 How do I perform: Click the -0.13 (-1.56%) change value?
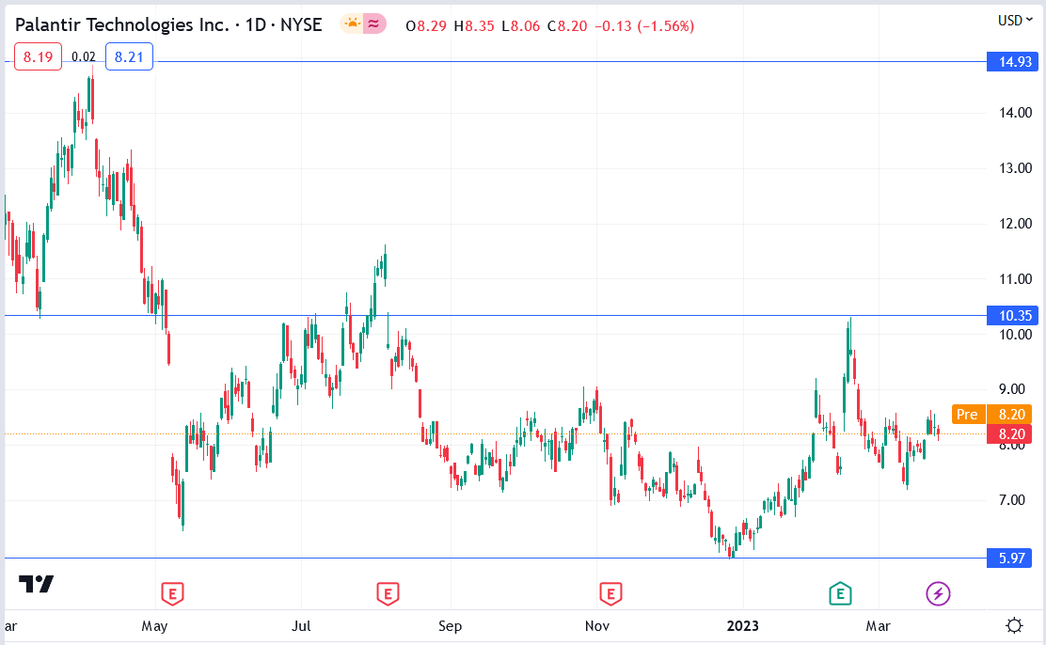(x=643, y=26)
